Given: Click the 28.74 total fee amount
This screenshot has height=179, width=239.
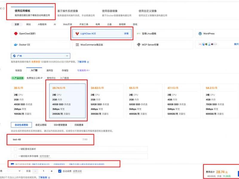Looking at the screenshot, I should click(220, 172).
